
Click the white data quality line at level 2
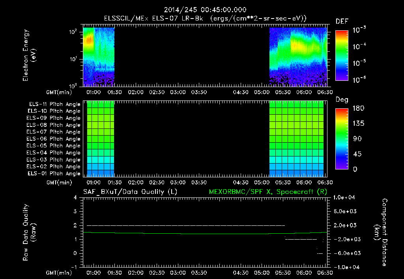(x=186, y=225)
